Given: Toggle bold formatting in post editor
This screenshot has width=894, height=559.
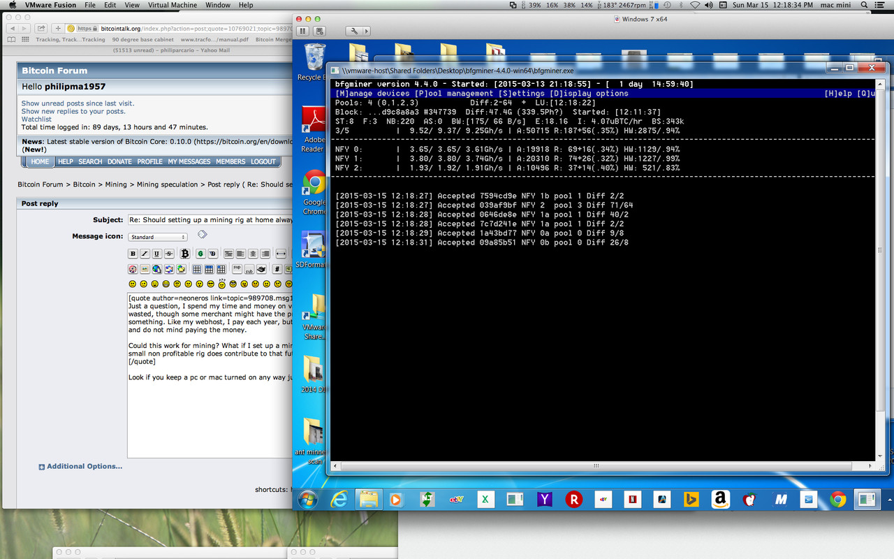Looking at the screenshot, I should coord(133,254).
